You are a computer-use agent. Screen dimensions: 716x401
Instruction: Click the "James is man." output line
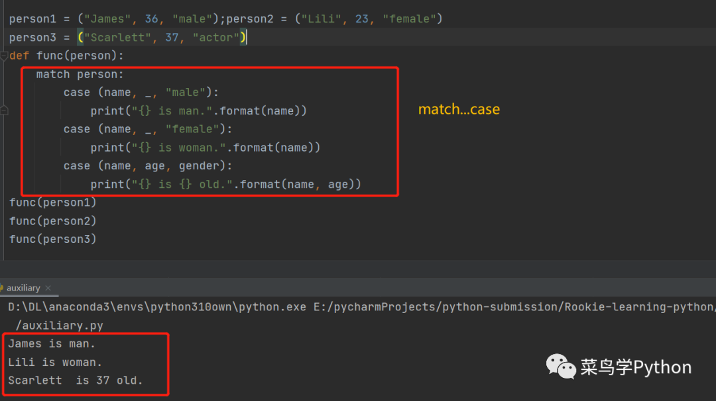pyautogui.click(x=52, y=344)
